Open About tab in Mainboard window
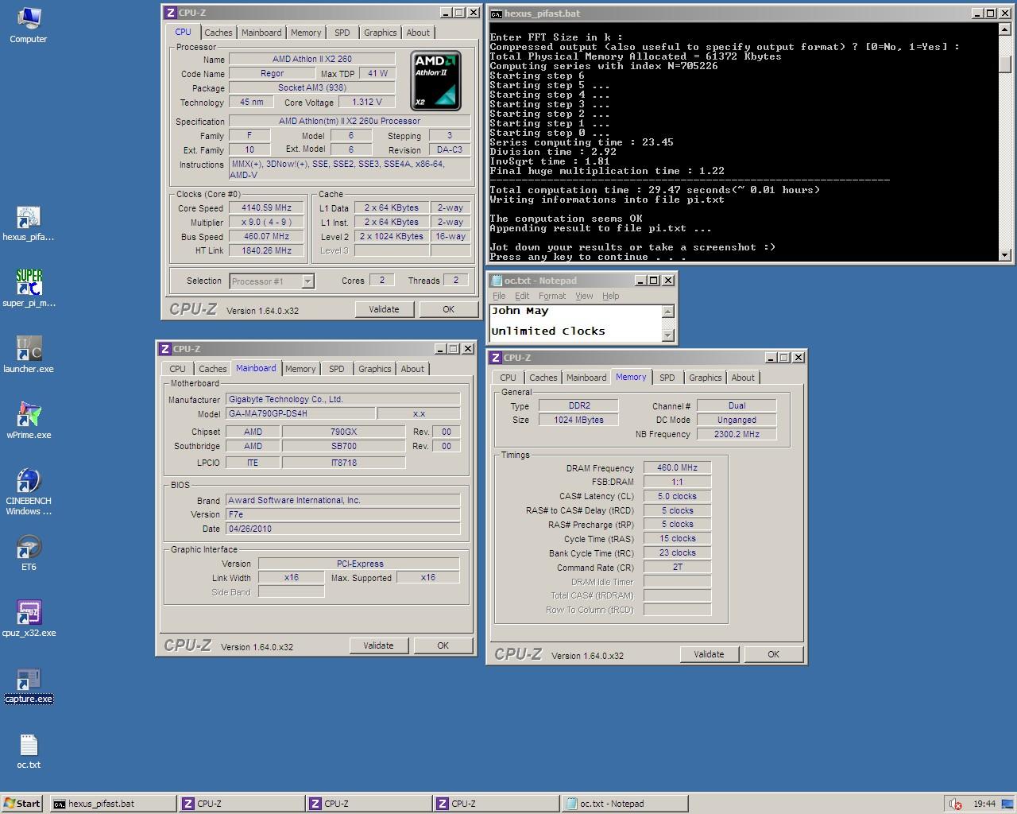 coord(412,369)
